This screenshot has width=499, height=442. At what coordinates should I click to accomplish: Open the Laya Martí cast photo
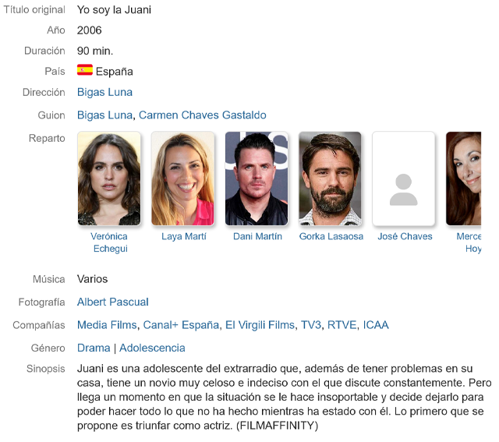pyautogui.click(x=182, y=179)
